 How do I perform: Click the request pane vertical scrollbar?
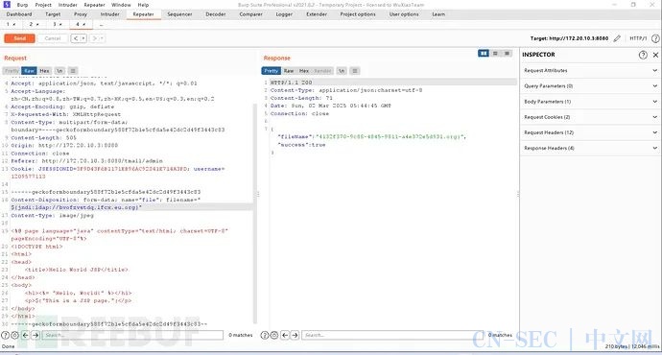[x=254, y=213]
